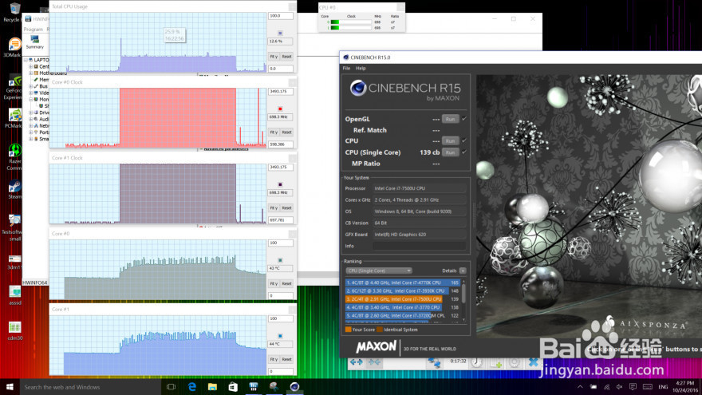Click Fit y in Core #1 Clock graph
This screenshot has height=395, width=702.
tap(274, 207)
